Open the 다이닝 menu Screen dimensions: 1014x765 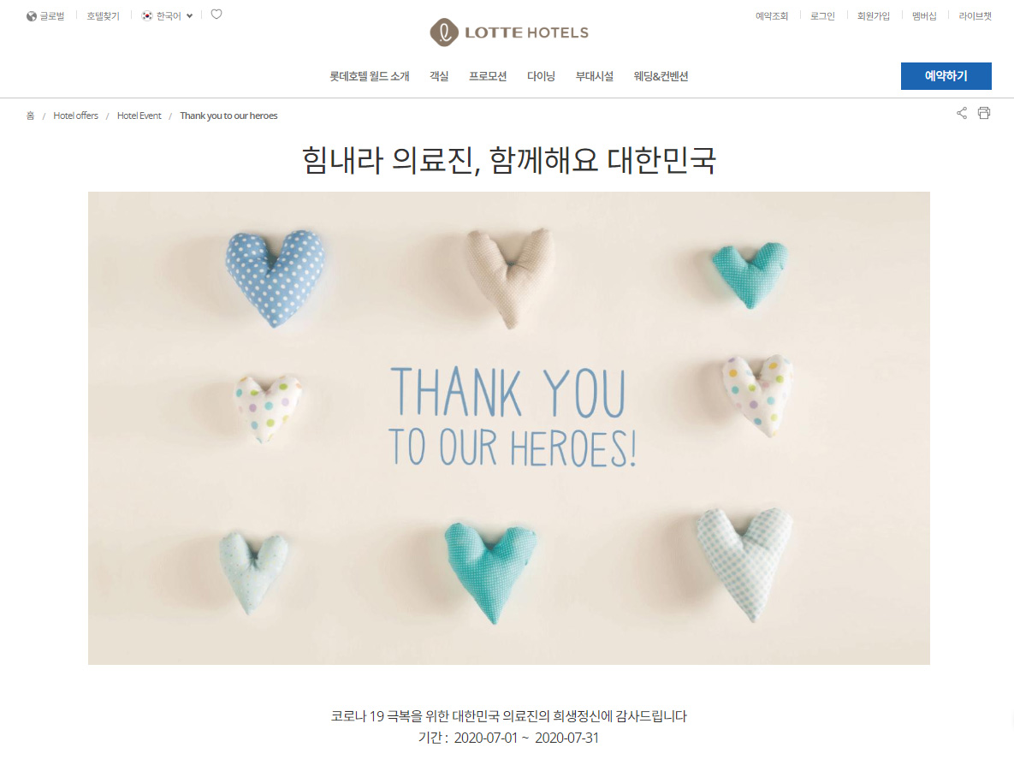(542, 76)
